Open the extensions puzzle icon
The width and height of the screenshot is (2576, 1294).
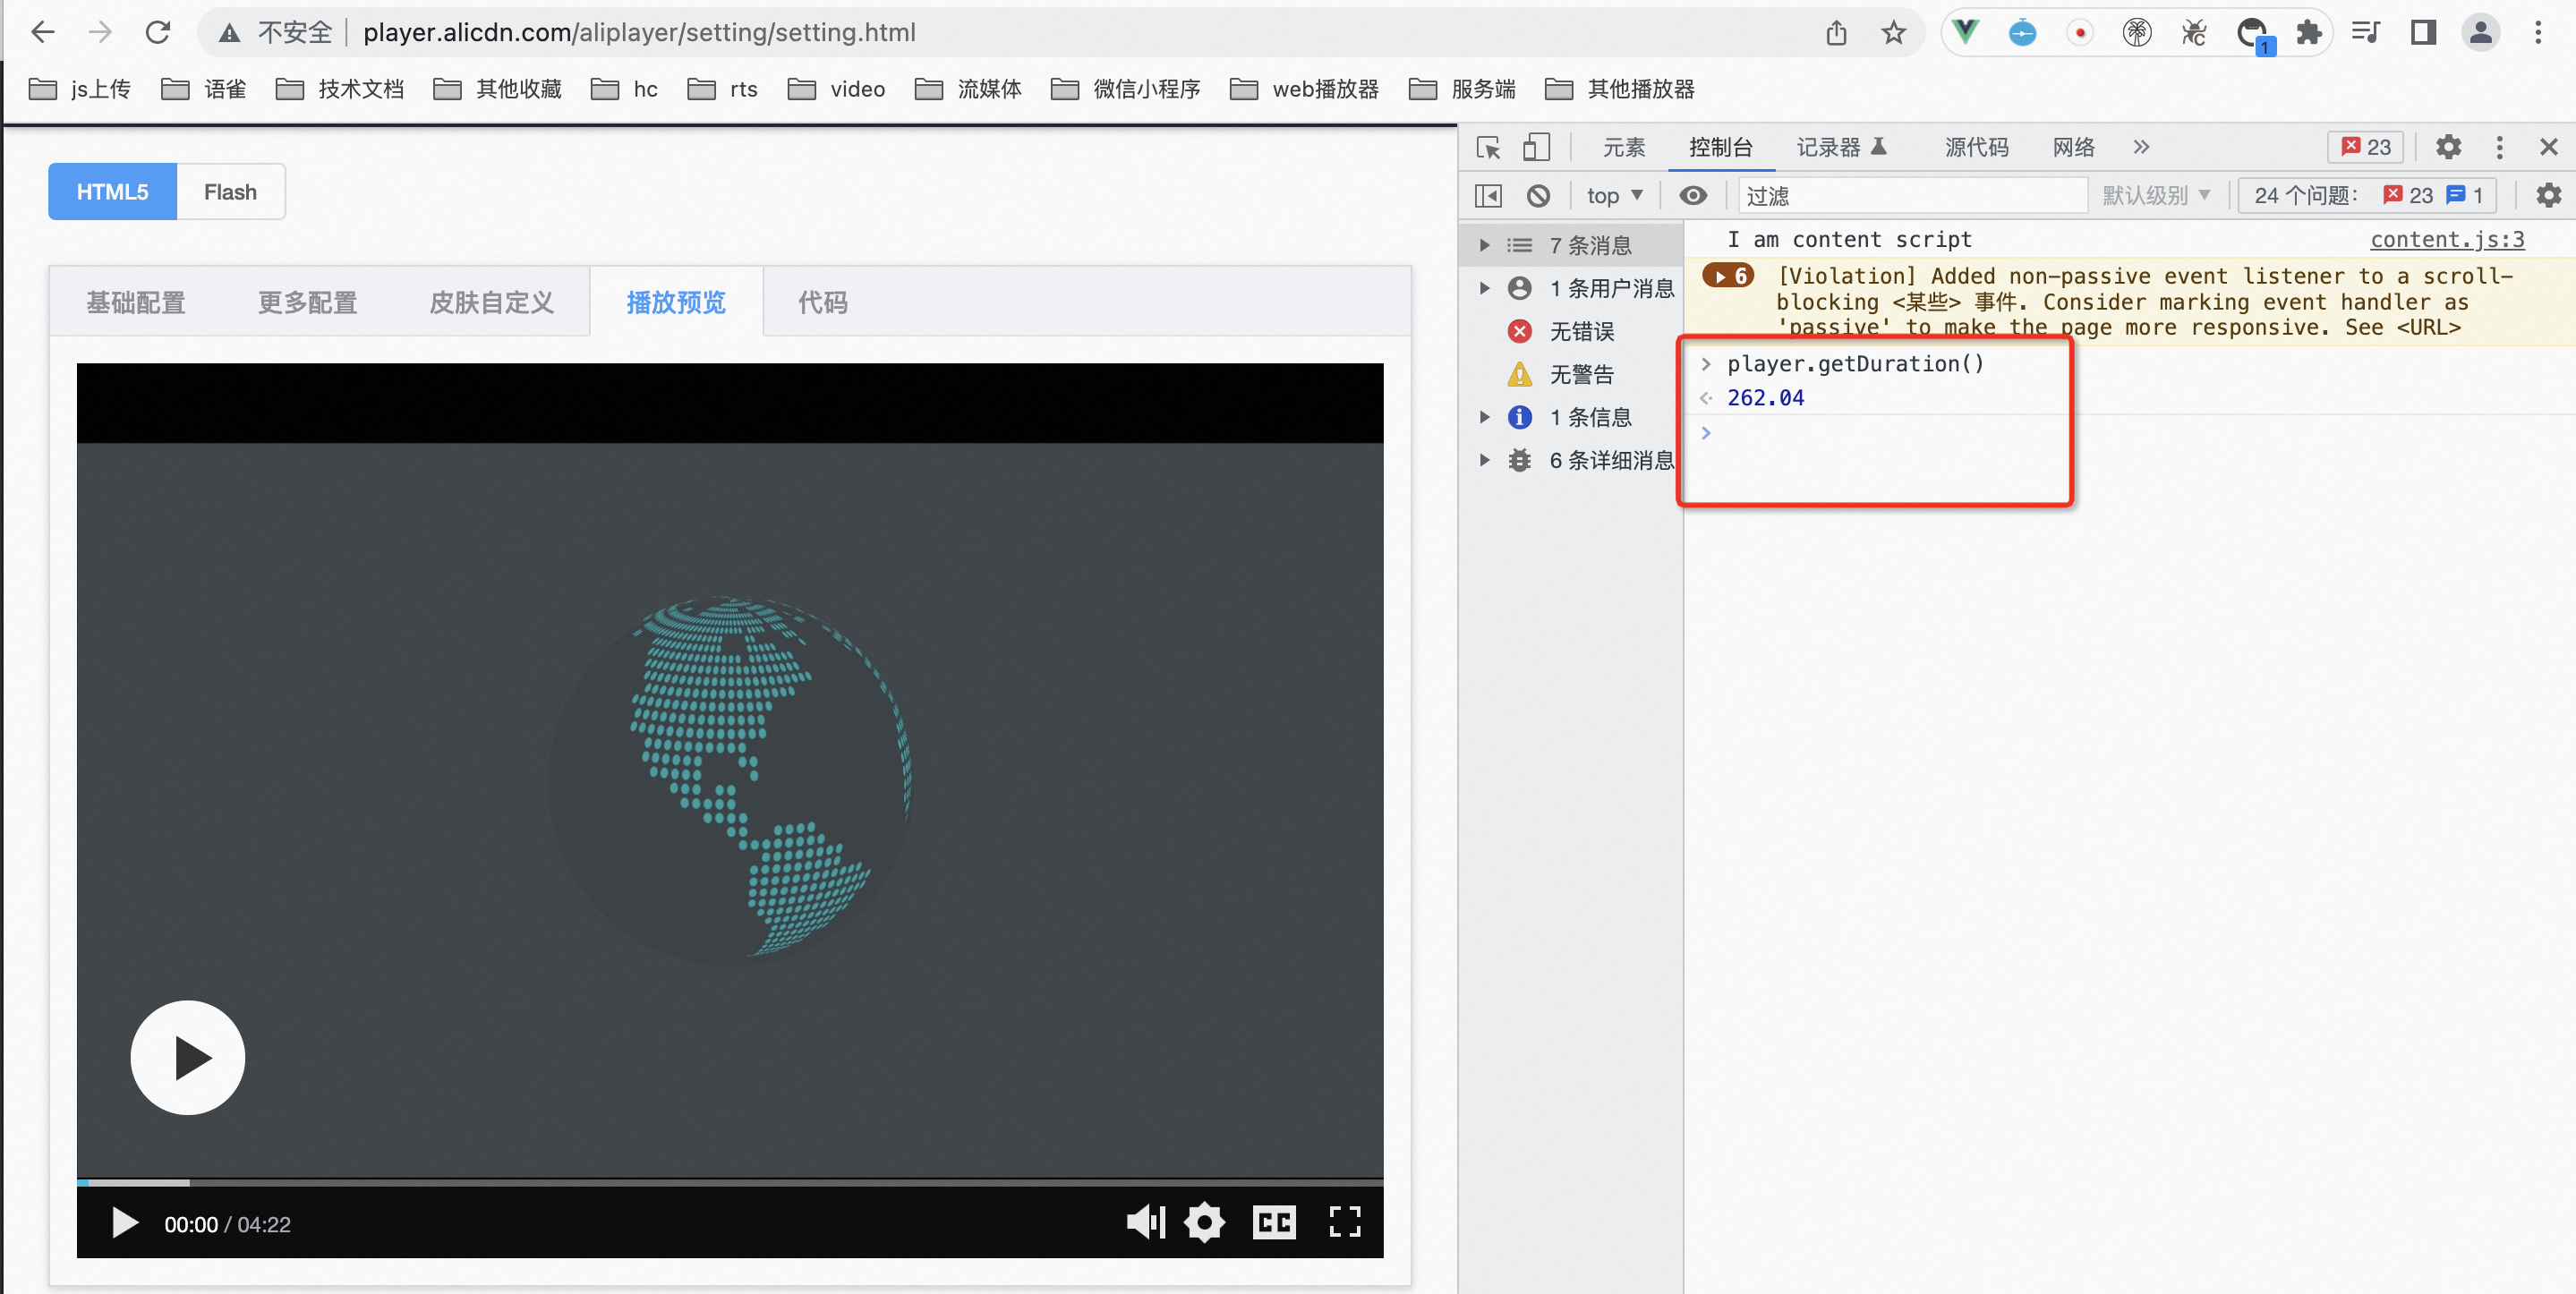pos(2309,33)
